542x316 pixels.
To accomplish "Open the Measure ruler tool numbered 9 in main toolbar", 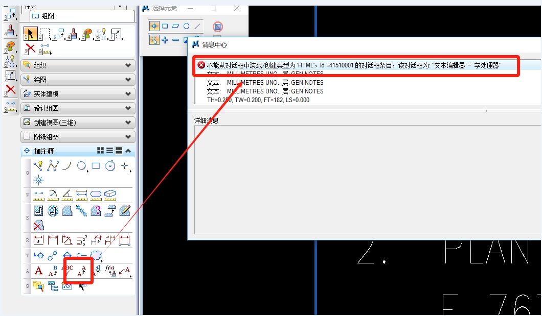I will pyautogui.click(x=45, y=50).
